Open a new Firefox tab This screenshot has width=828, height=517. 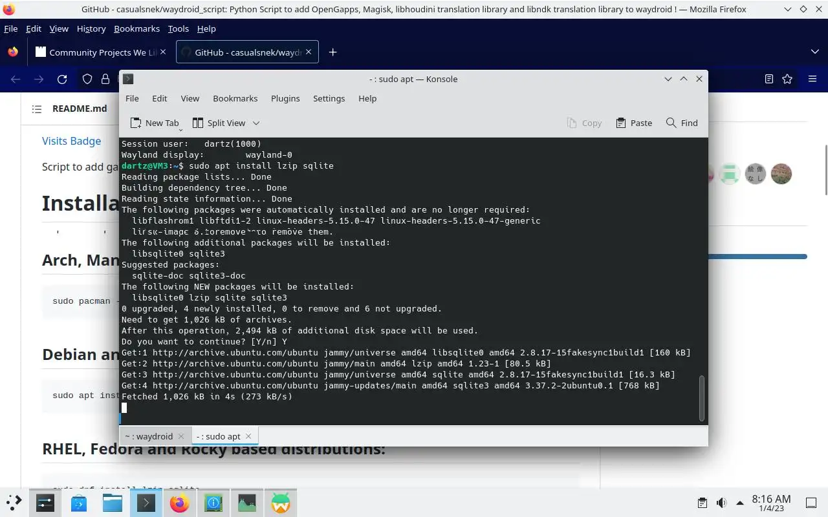[x=332, y=52]
